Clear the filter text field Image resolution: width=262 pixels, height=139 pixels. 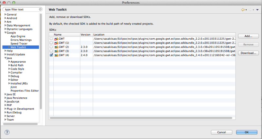coord(40,10)
